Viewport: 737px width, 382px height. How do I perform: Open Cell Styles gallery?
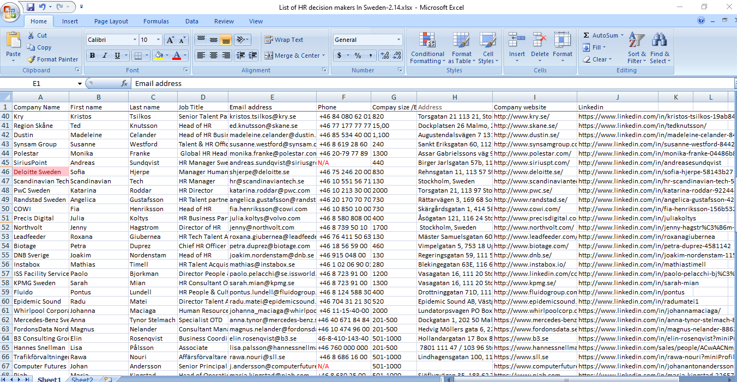[487, 48]
